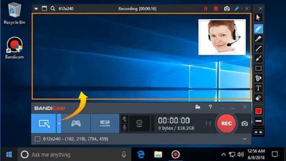Toggle the microphone icon in Bandicam
This screenshot has width=286, height=161.
[125, 127]
